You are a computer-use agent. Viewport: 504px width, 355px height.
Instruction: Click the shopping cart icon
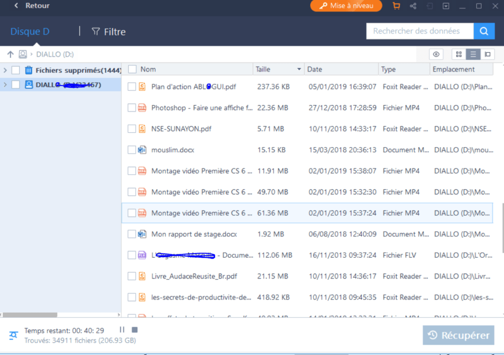pos(396,6)
